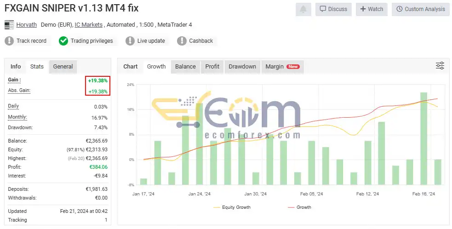Select the Chart tab
The height and width of the screenshot is (229, 452).
coord(131,67)
